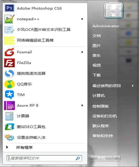Screen dimensions: 139x167
Task: Launch QQ音乐 from its music icon
Action: 9,84
